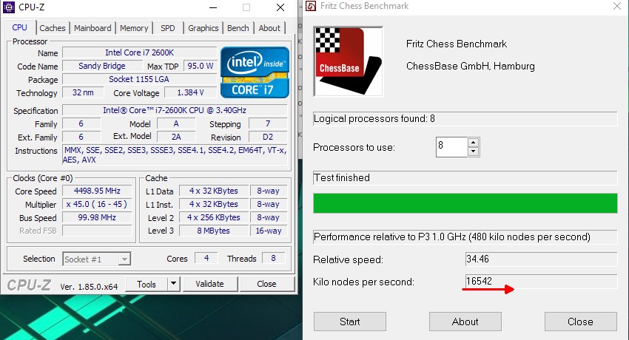Click the Intel Core i7 logo badge
The width and height of the screenshot is (629, 340).
point(255,72)
